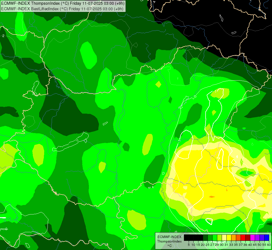
Task: Click the dark green 20–25 legend swatch
Action: tap(205, 237)
